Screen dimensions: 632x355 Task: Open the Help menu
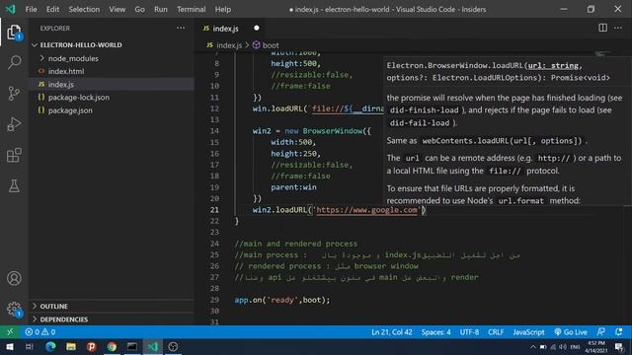click(223, 9)
